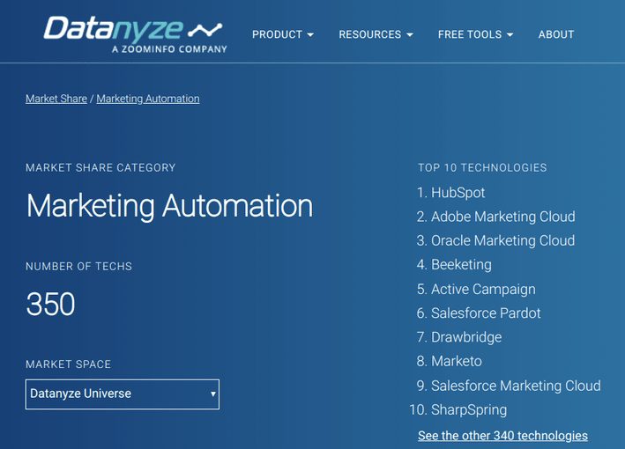Click the MARKET SPACE label
The height and width of the screenshot is (449, 625).
point(68,364)
